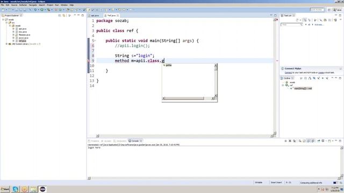Viewport: 344px width, 193px height.
Task: Click autocomplete popup vertical scrollbar
Action: click(x=216, y=80)
